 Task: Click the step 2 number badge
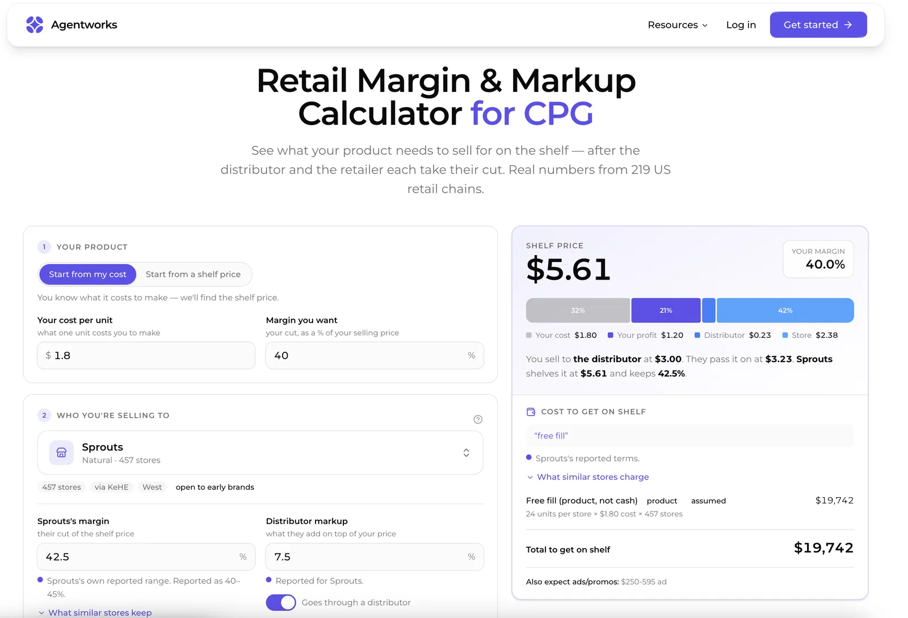[x=44, y=416]
